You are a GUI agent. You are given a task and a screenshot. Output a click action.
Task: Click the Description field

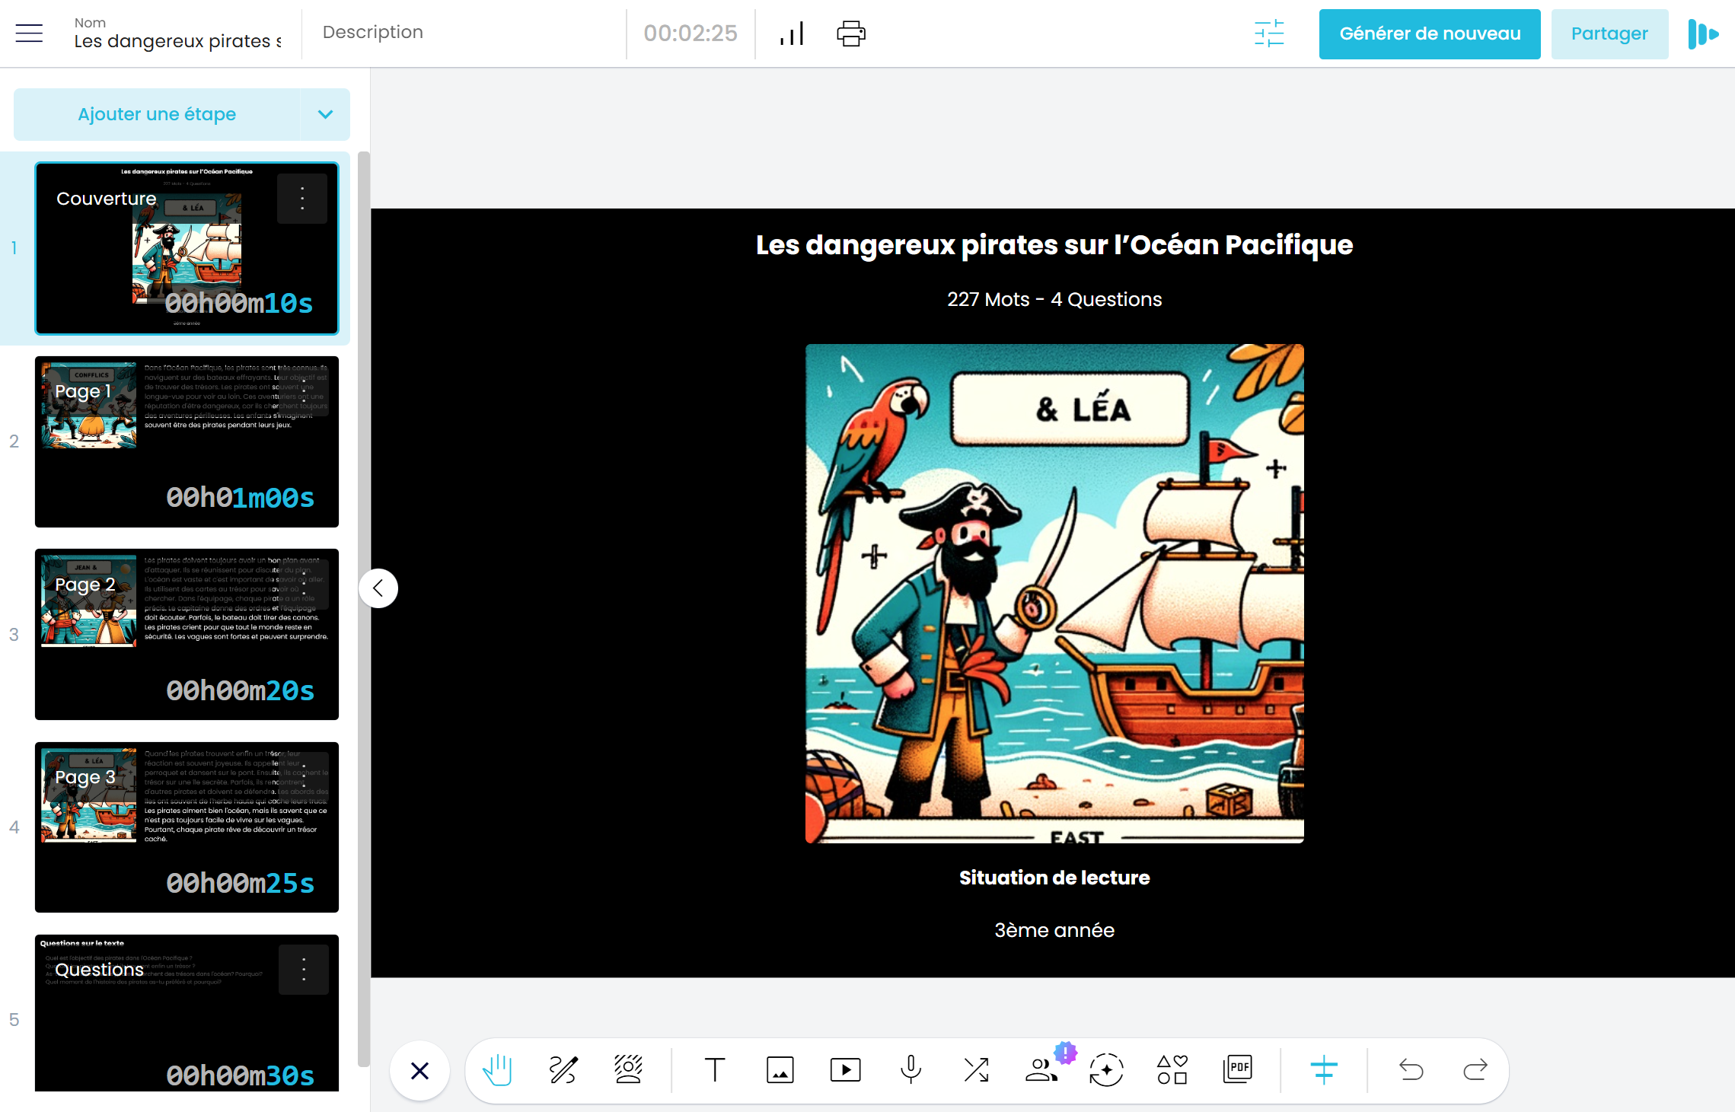[464, 33]
